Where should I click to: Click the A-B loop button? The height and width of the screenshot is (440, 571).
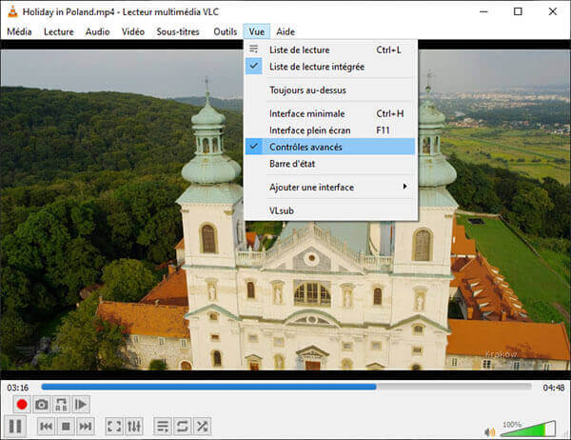pyautogui.click(x=62, y=405)
